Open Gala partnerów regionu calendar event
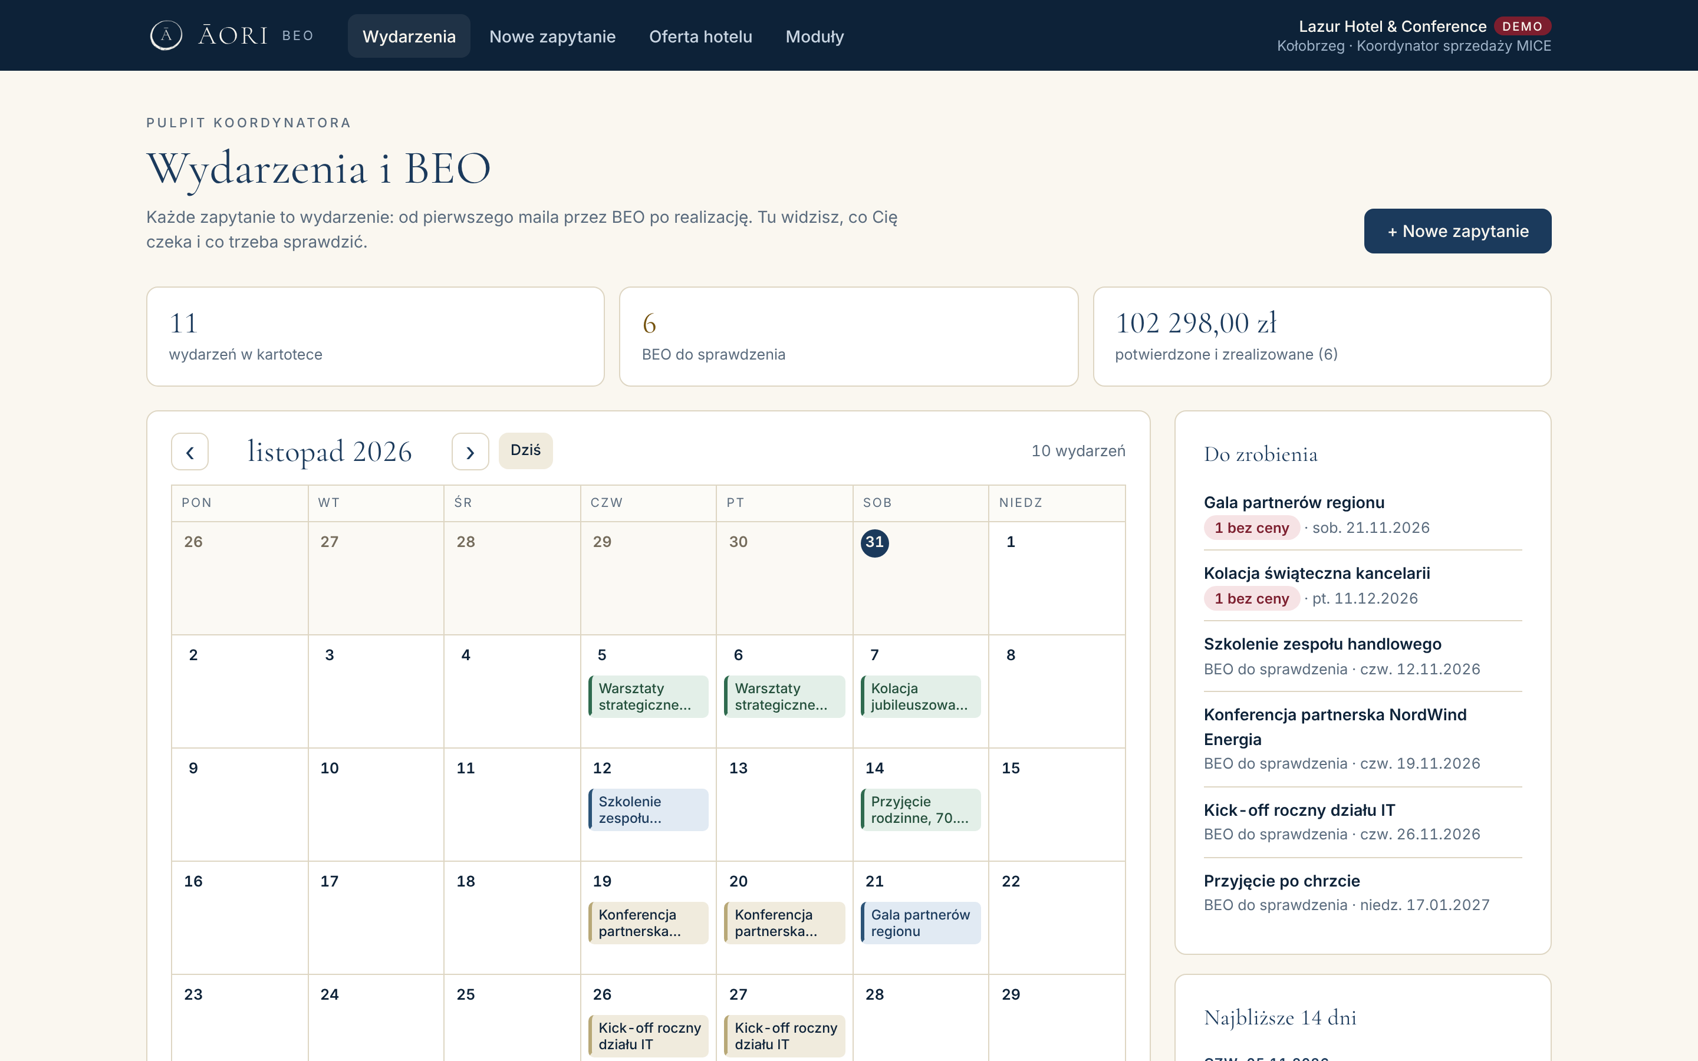Image resolution: width=1698 pixels, height=1061 pixels. tap(920, 922)
